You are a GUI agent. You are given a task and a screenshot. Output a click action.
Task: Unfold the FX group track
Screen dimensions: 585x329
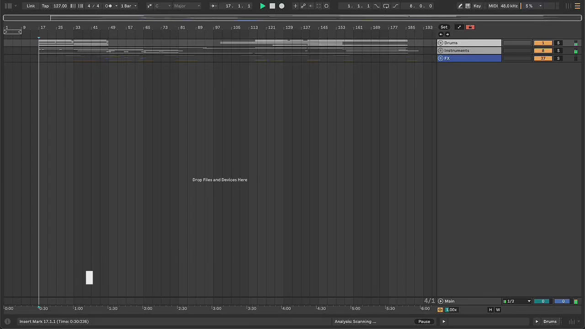[441, 58]
